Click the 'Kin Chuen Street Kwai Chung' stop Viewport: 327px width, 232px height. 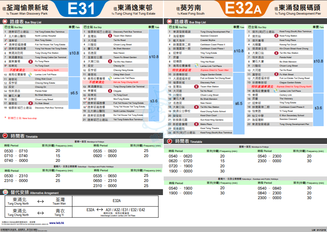[294, 49]
